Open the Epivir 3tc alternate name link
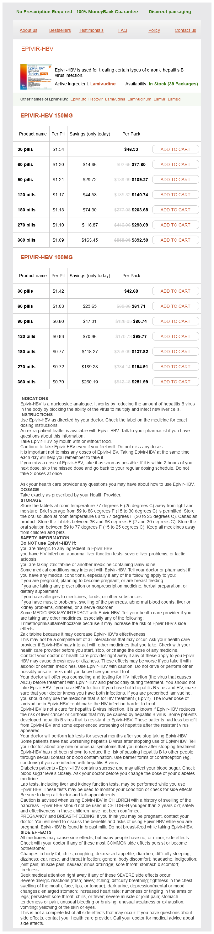214x934 pixels. pyautogui.click(x=78, y=99)
